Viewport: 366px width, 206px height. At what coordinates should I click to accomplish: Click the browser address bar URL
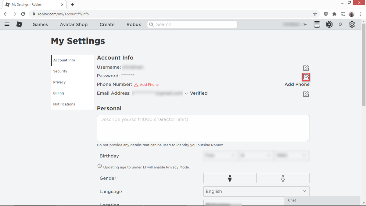click(x=63, y=14)
